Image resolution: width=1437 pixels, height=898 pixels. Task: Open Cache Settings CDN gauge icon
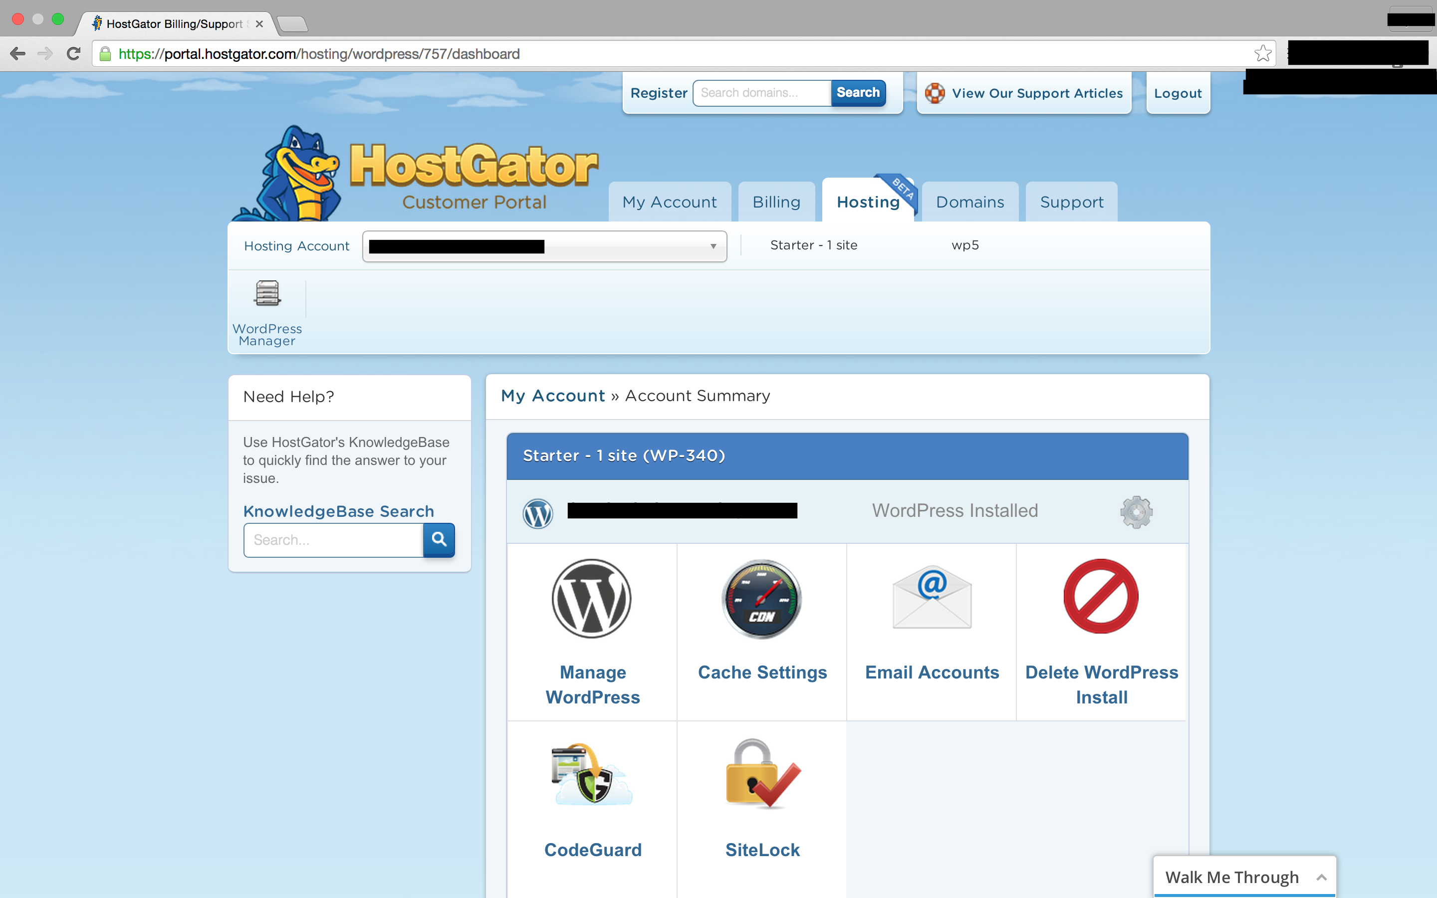[761, 599]
